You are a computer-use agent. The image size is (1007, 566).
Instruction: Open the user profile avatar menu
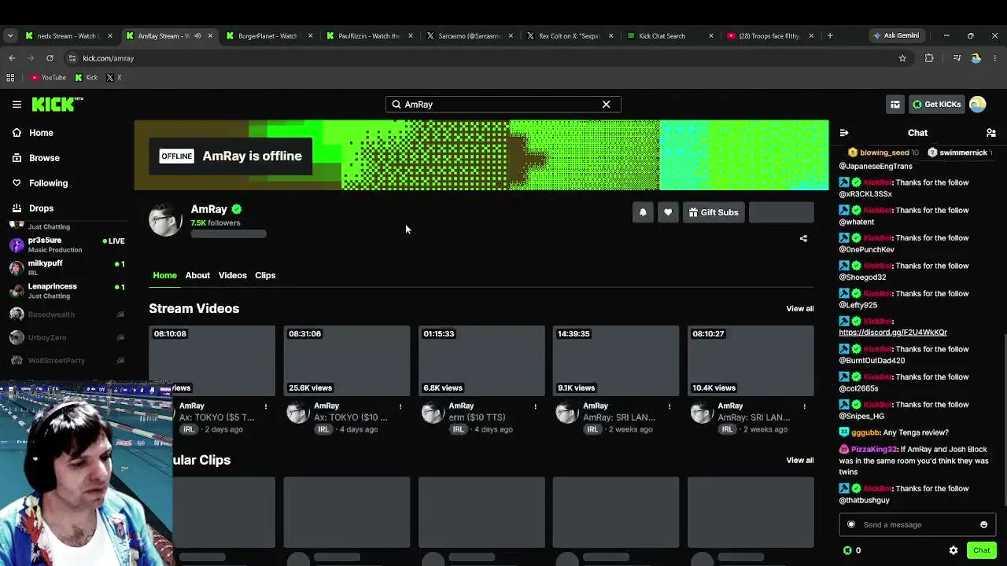tap(978, 104)
